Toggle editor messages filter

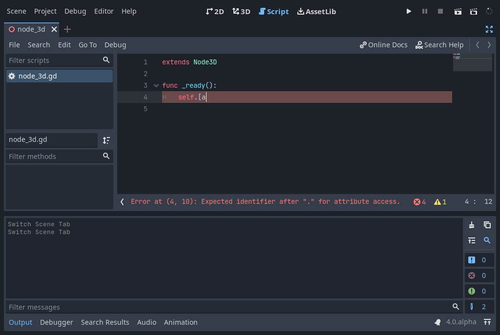click(479, 307)
